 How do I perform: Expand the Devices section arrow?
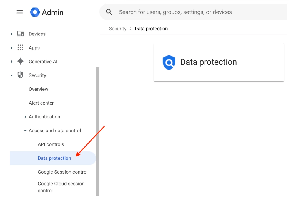[12, 34]
